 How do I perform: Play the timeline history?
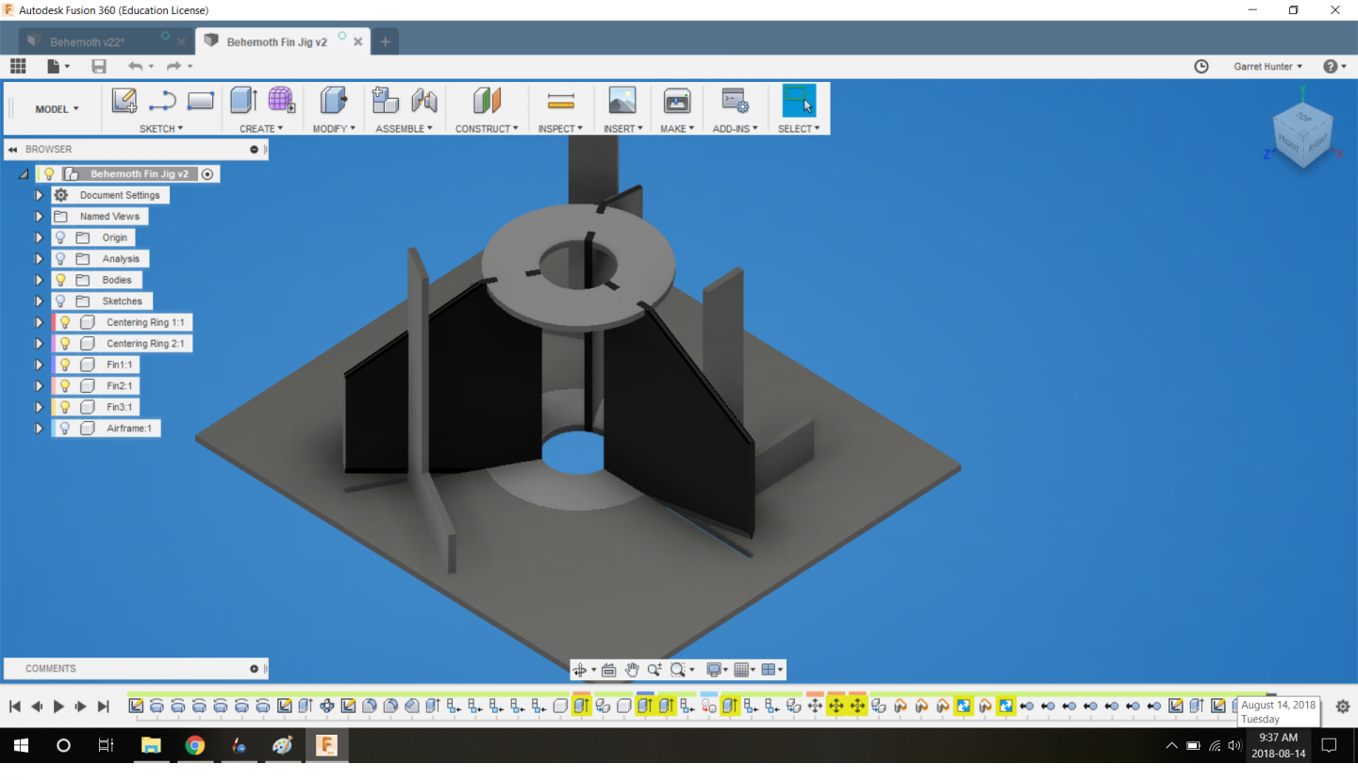pos(58,707)
